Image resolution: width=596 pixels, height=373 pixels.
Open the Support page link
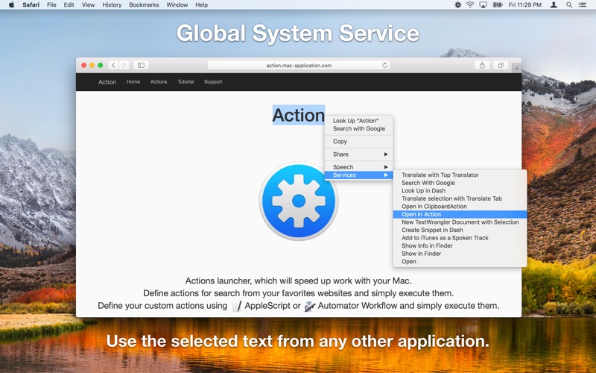(213, 82)
